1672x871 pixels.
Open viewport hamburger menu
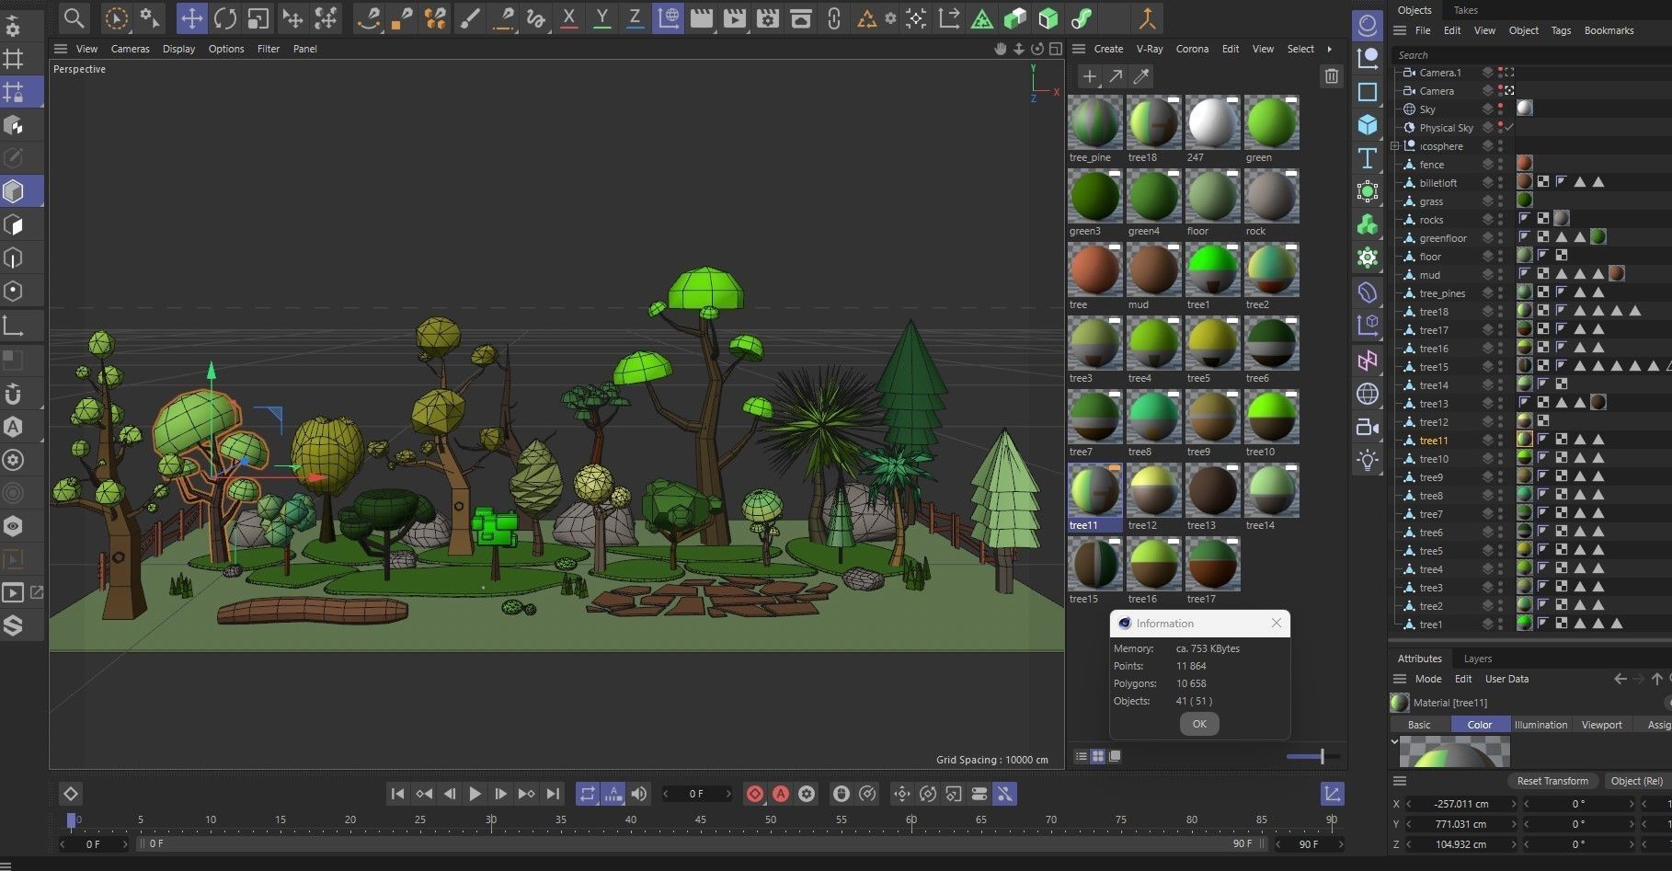coord(61,49)
